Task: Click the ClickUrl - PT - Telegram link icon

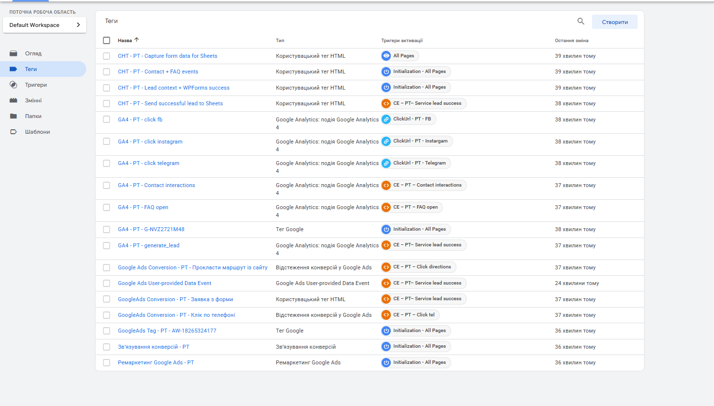Action: pos(386,163)
